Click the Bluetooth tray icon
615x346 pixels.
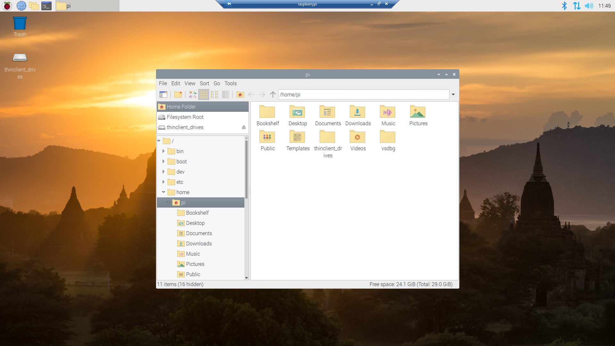click(x=564, y=6)
